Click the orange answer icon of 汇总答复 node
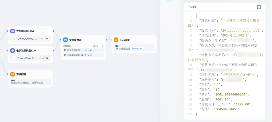The width and height of the screenshot is (272, 122). click(116, 40)
